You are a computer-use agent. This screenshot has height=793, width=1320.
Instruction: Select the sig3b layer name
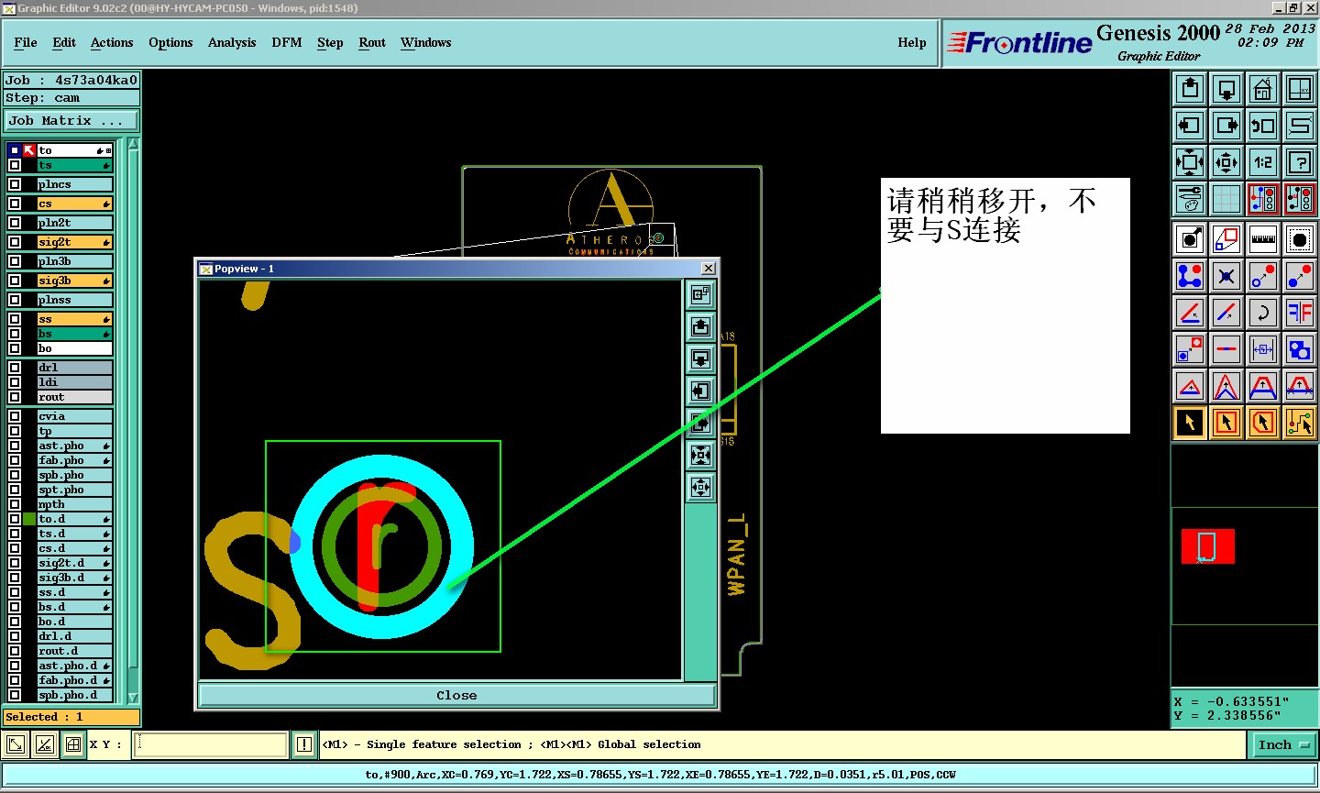[x=74, y=281]
